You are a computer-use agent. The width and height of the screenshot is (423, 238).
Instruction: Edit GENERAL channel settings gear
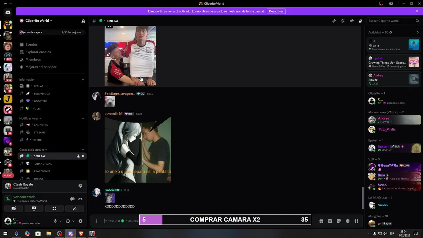pos(83,156)
